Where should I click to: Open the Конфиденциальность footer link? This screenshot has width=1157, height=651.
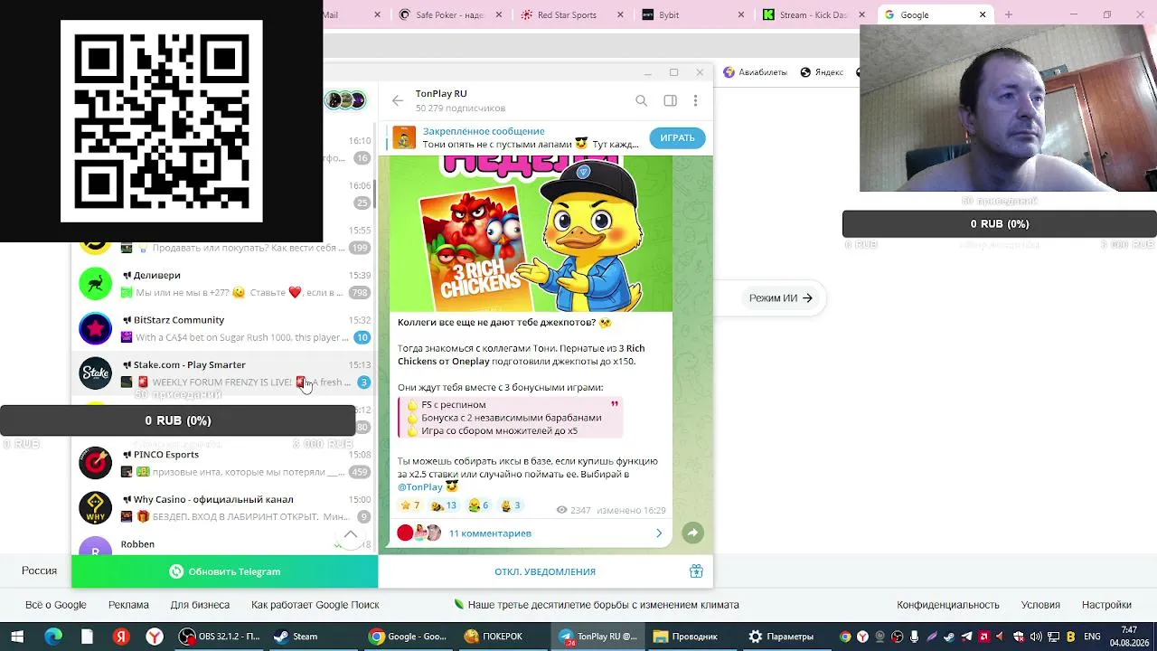pos(948,605)
